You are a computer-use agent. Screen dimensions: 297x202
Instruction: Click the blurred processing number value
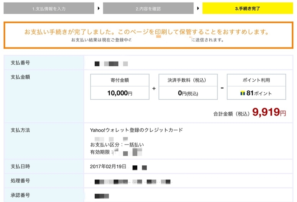tap(133, 182)
